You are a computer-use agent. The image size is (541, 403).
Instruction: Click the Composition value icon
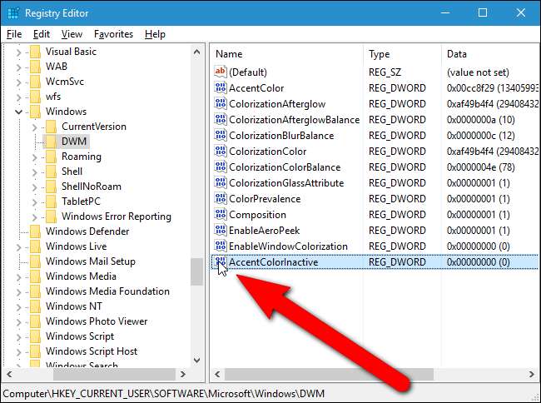[221, 215]
